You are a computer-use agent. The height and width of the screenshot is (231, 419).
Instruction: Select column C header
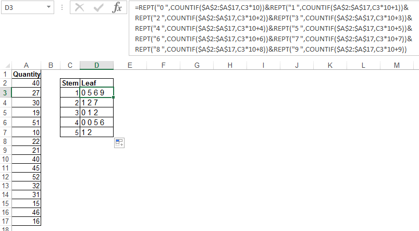pyautogui.click(x=70, y=66)
